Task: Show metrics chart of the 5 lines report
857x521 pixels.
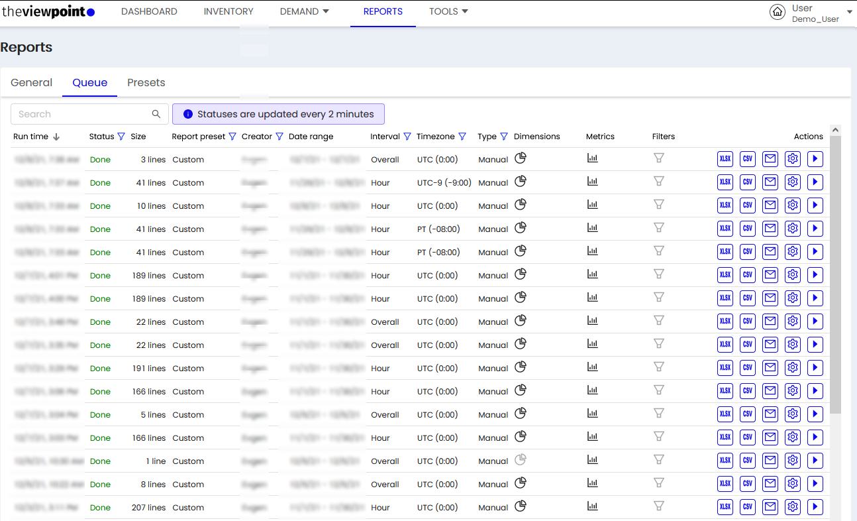Action: tap(593, 413)
